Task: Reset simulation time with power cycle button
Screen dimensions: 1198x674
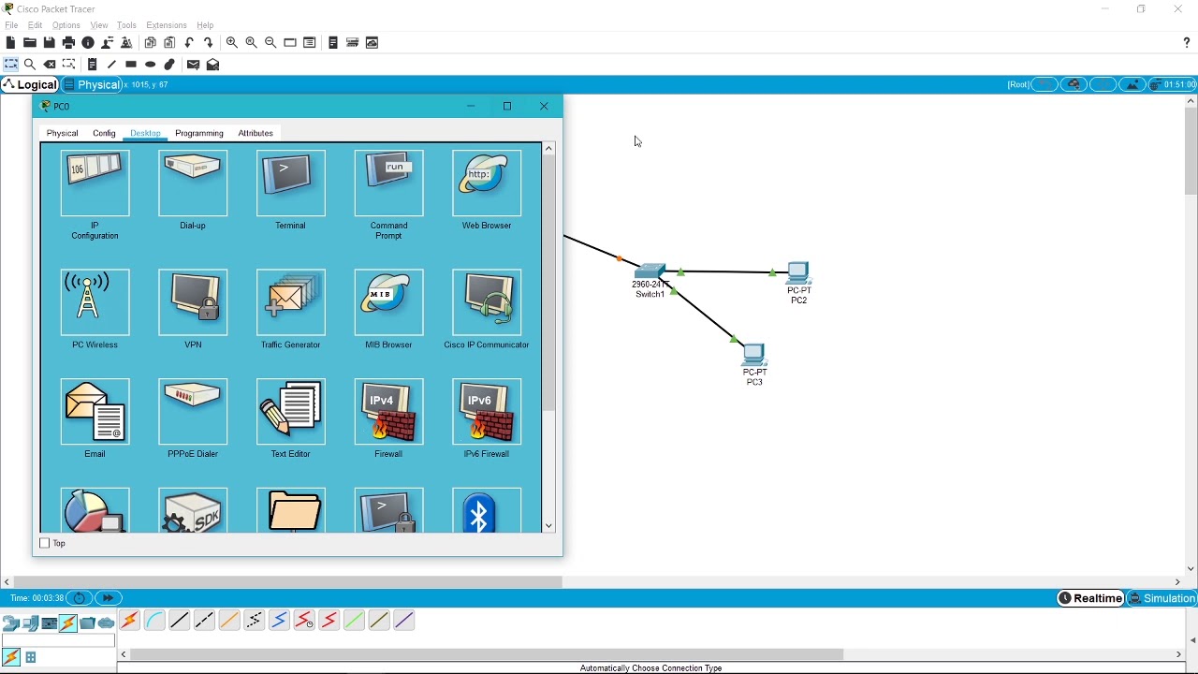Action: coord(80,599)
